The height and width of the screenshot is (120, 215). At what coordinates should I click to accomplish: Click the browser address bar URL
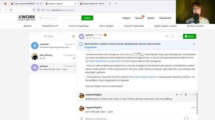tap(60, 10)
